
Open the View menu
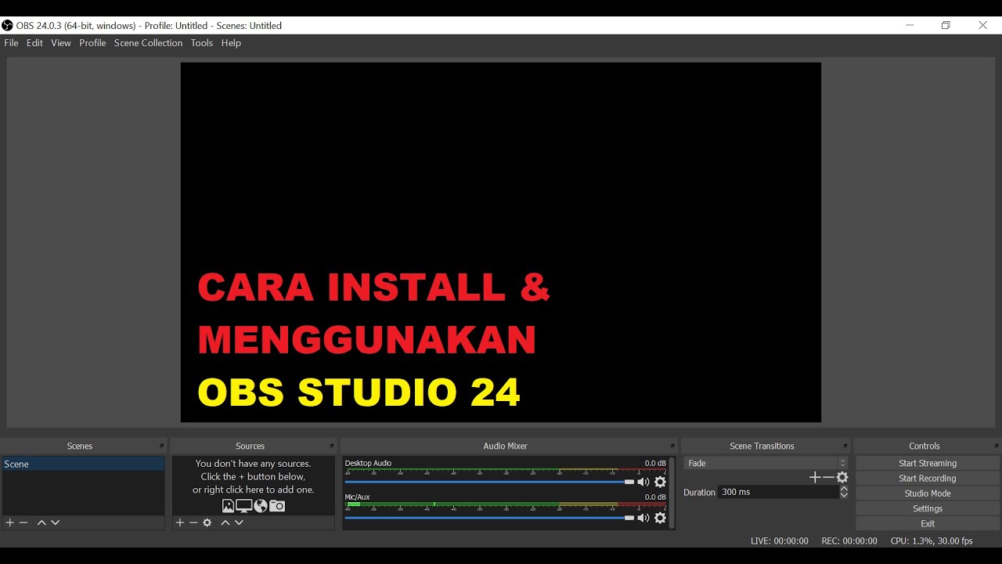click(61, 43)
